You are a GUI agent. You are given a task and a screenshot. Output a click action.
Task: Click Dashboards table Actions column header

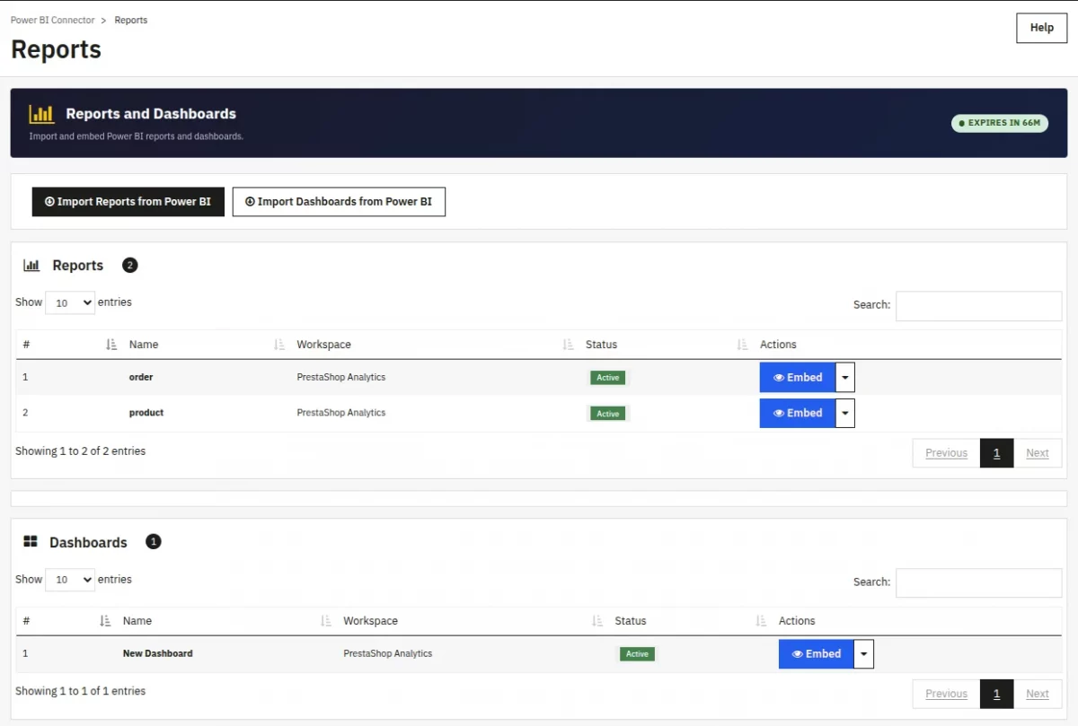point(797,621)
